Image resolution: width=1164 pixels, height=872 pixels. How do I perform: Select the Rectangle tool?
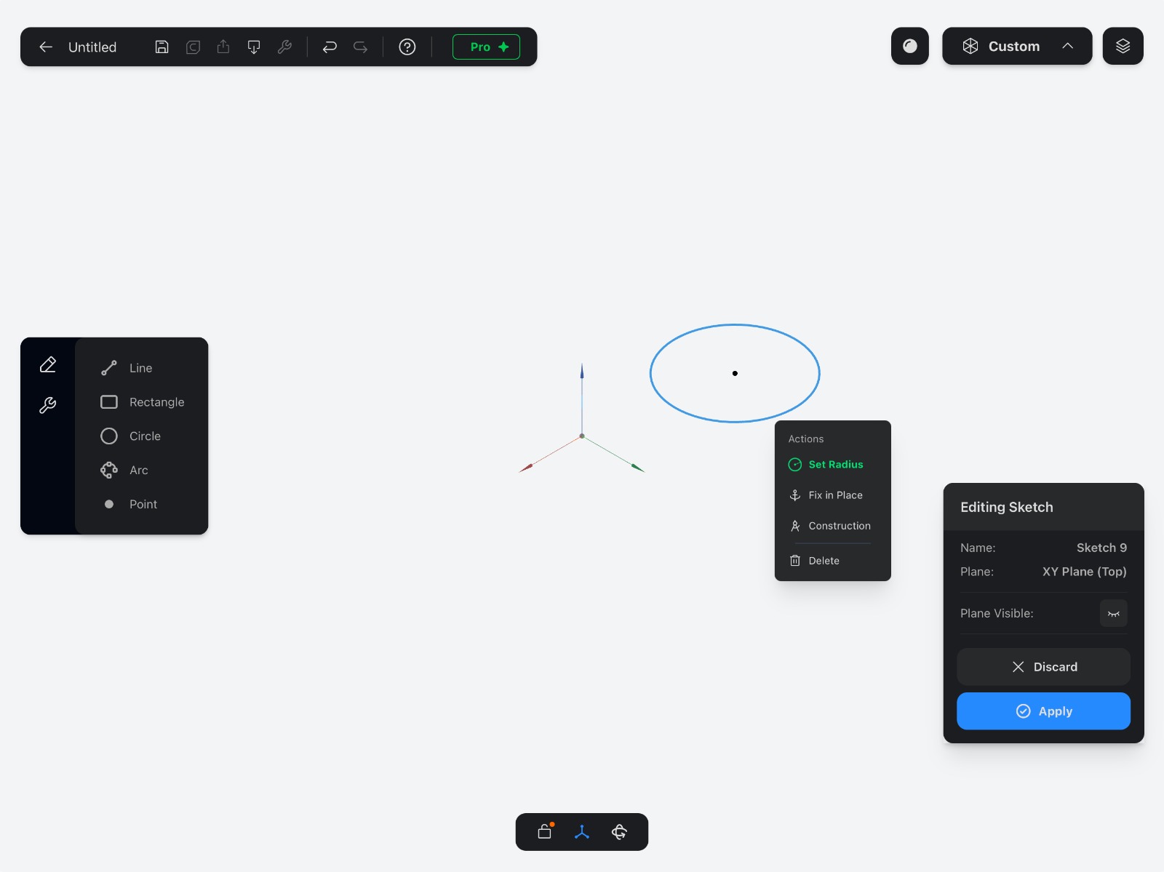156,401
